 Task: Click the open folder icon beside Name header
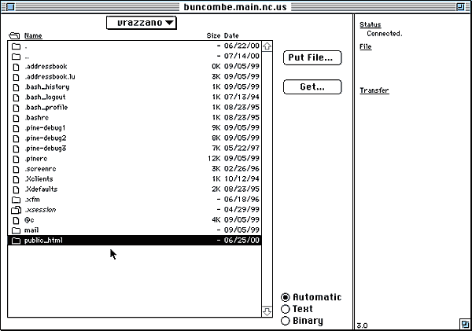(14, 36)
